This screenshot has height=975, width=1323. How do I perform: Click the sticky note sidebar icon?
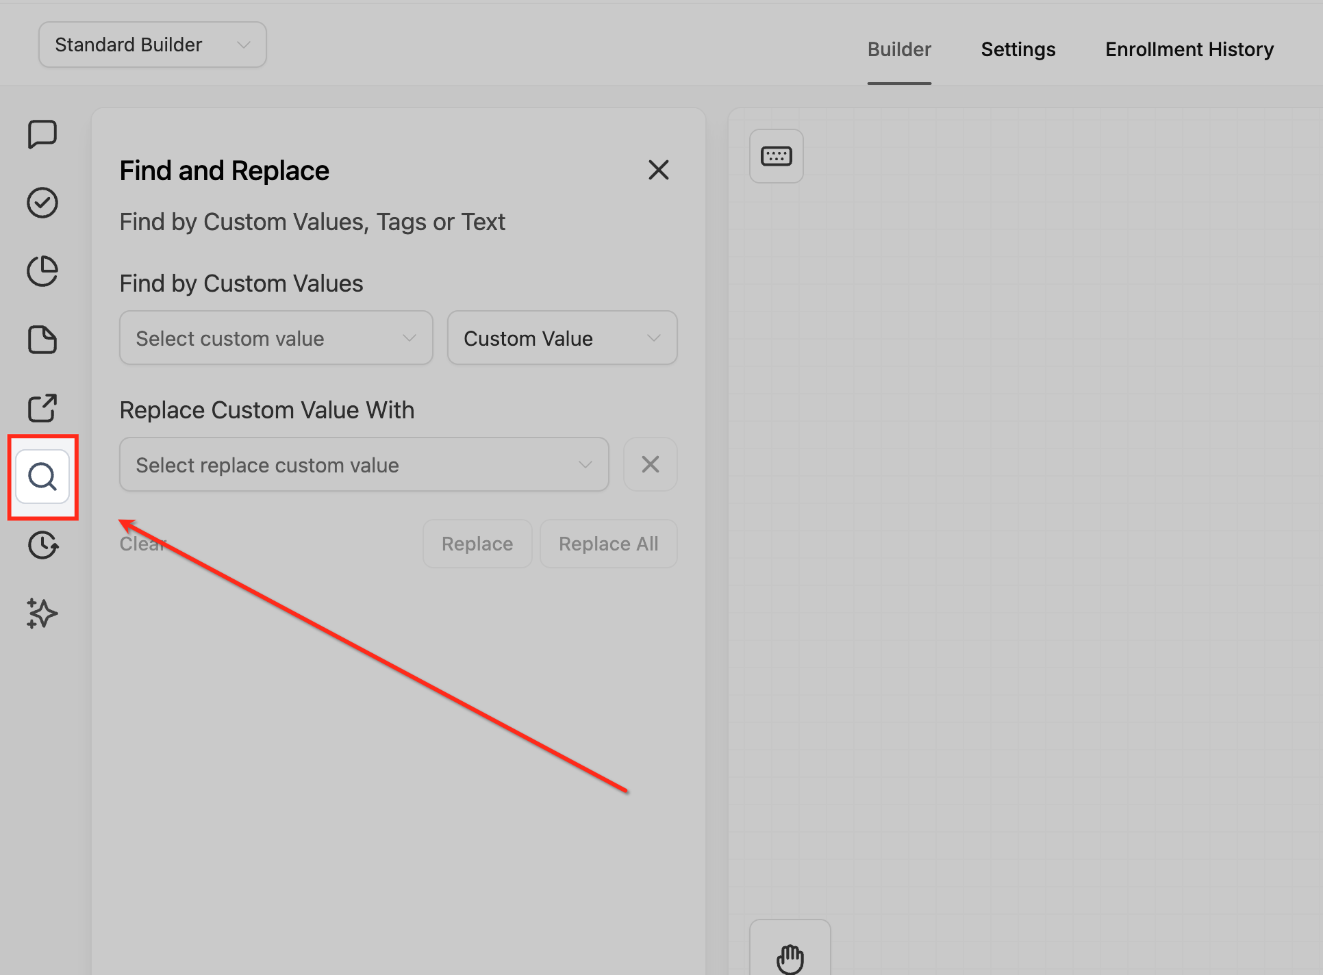coord(42,340)
